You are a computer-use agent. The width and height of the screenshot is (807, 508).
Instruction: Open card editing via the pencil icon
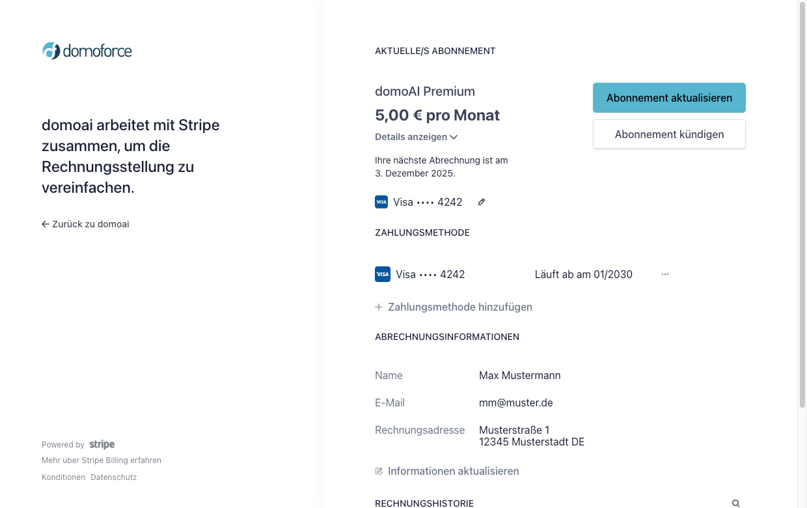coord(481,202)
